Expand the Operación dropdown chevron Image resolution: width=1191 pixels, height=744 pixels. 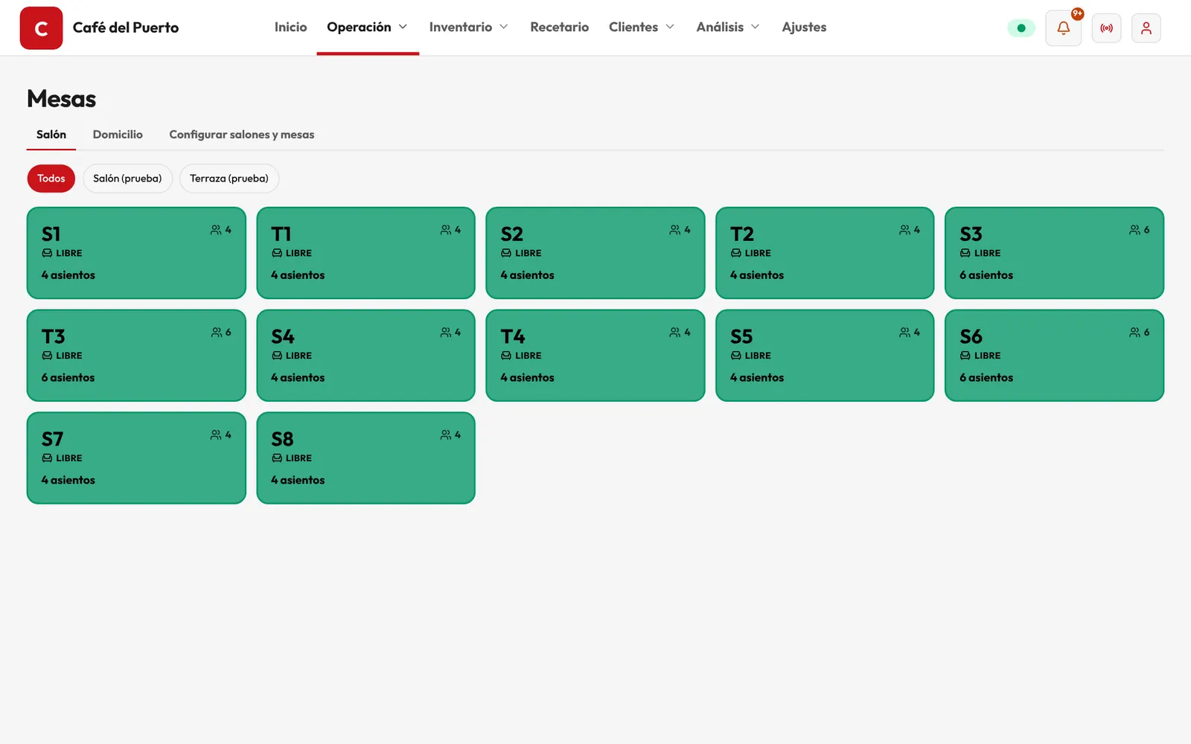pyautogui.click(x=403, y=27)
